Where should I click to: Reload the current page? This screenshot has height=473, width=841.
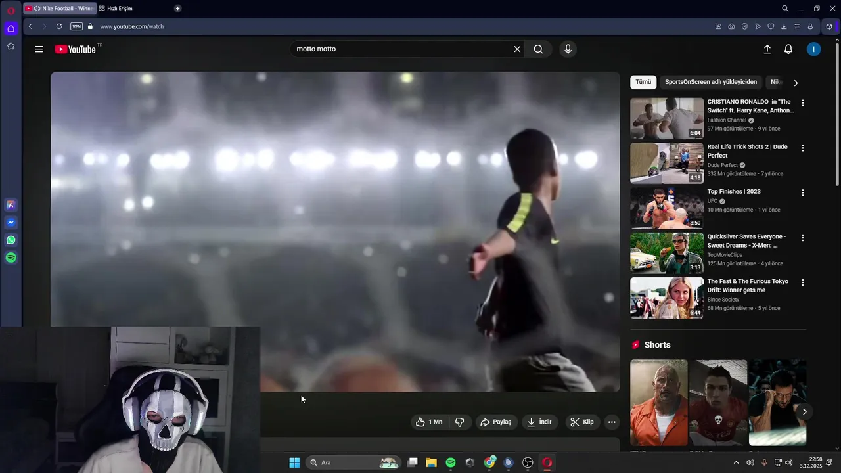[59, 26]
